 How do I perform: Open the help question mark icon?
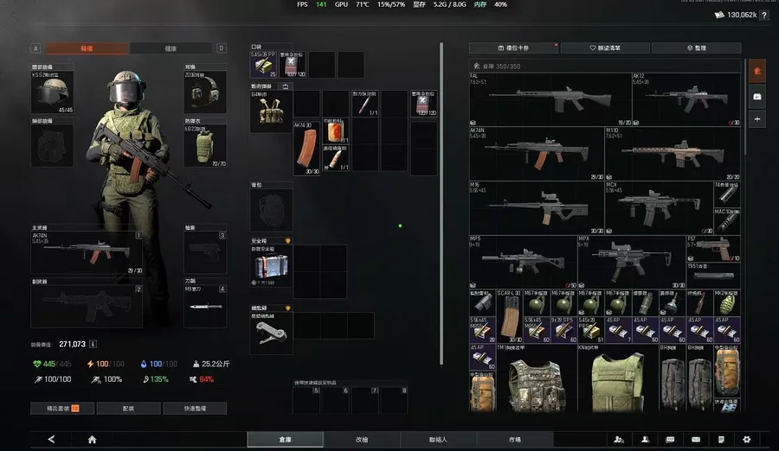point(764,16)
